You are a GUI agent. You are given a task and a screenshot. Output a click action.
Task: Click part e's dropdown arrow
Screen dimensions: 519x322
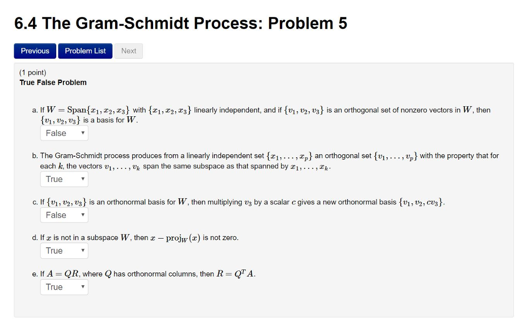pos(84,287)
